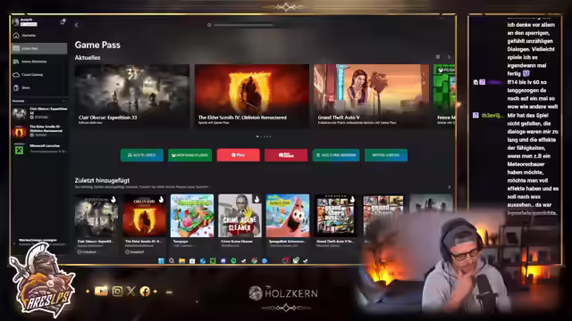The width and height of the screenshot is (572, 321).
Task: Click the carousel page indicator dots
Action: coord(264,136)
